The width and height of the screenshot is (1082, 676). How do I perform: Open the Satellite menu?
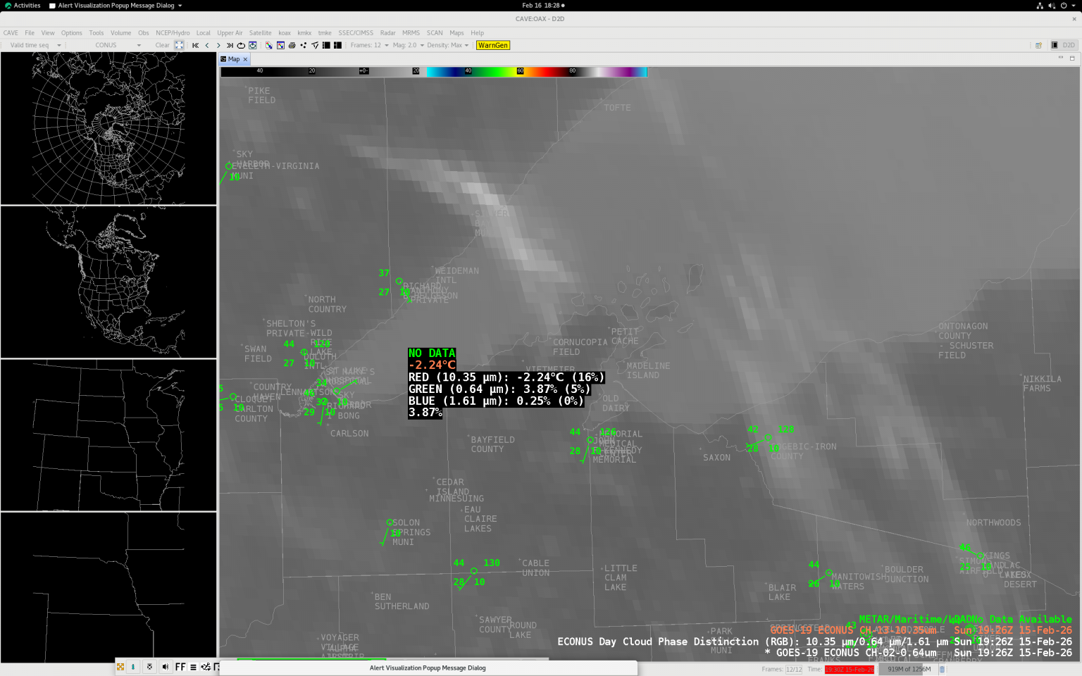(x=260, y=33)
